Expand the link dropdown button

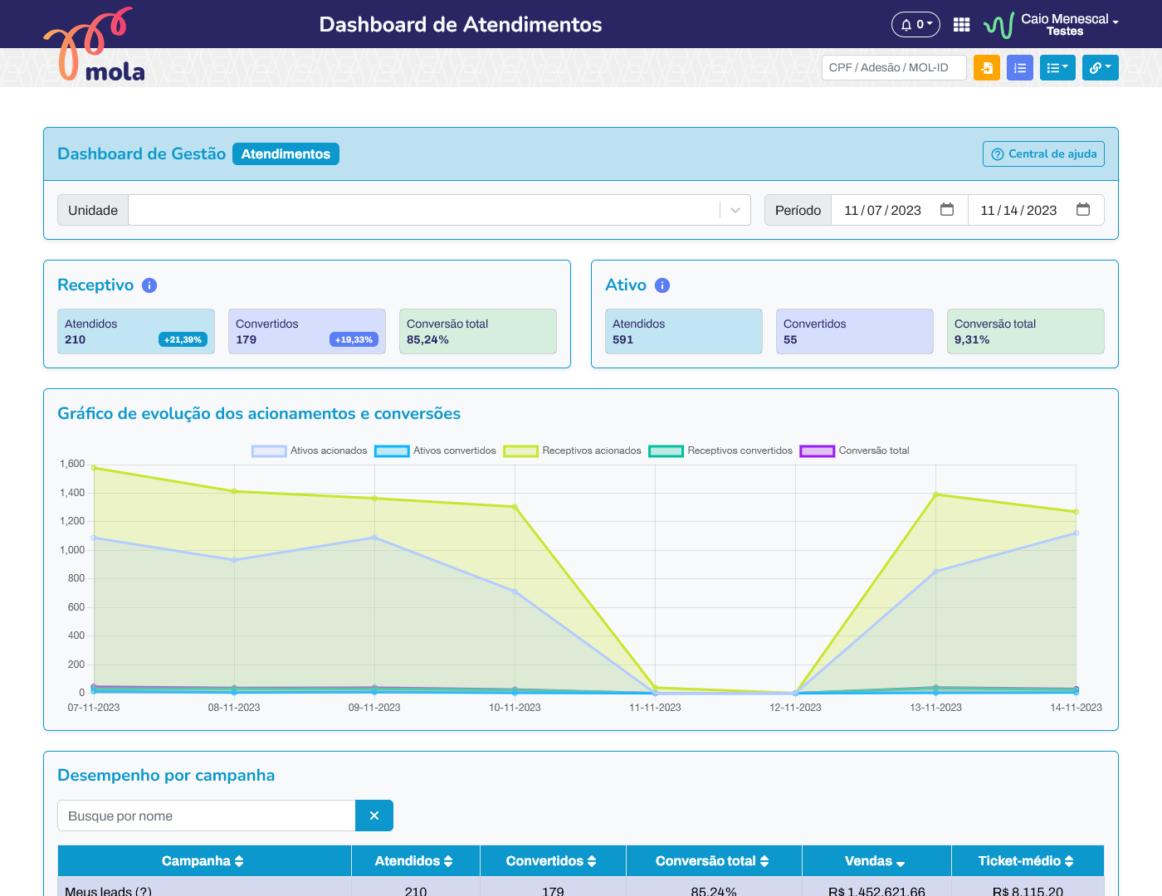[x=1100, y=68]
